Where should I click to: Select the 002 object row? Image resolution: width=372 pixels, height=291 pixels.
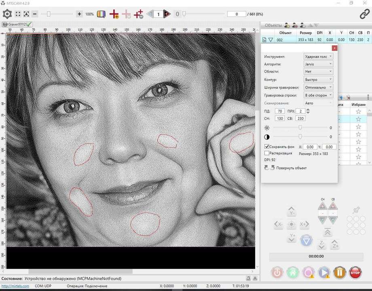[280, 40]
